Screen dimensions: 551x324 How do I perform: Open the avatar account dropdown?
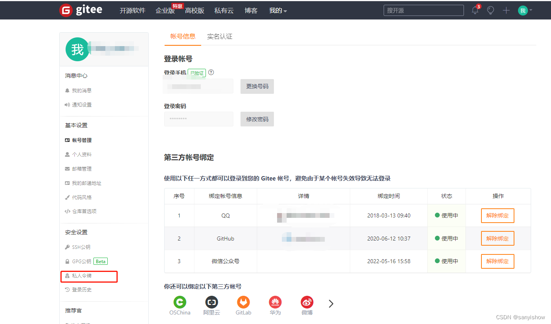[525, 10]
